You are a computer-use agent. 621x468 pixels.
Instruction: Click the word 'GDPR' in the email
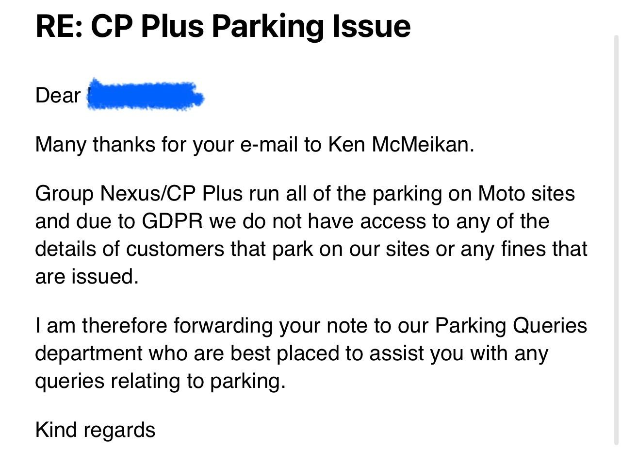(173, 221)
